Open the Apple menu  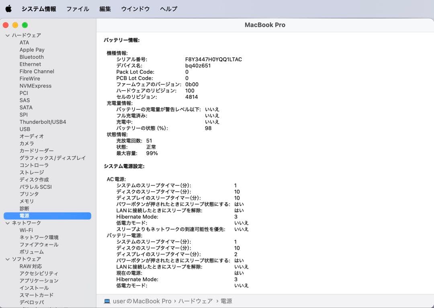pyautogui.click(x=9, y=8)
